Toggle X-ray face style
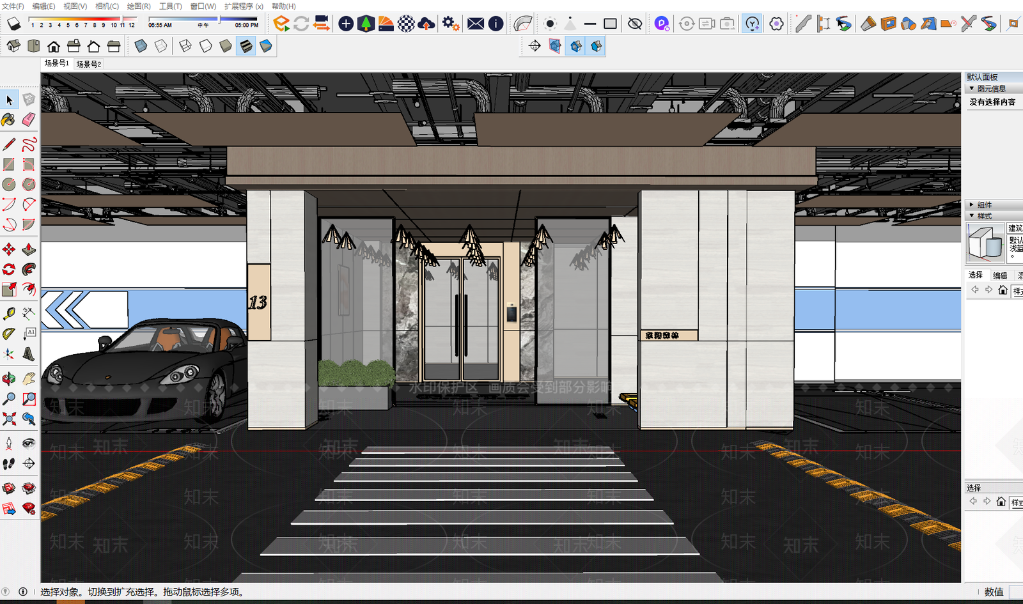The height and width of the screenshot is (604, 1023). 141,46
